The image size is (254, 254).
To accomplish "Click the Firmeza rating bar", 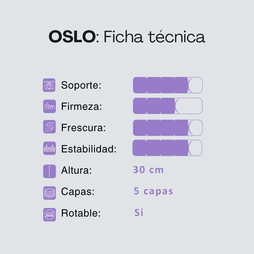I will (x=168, y=106).
